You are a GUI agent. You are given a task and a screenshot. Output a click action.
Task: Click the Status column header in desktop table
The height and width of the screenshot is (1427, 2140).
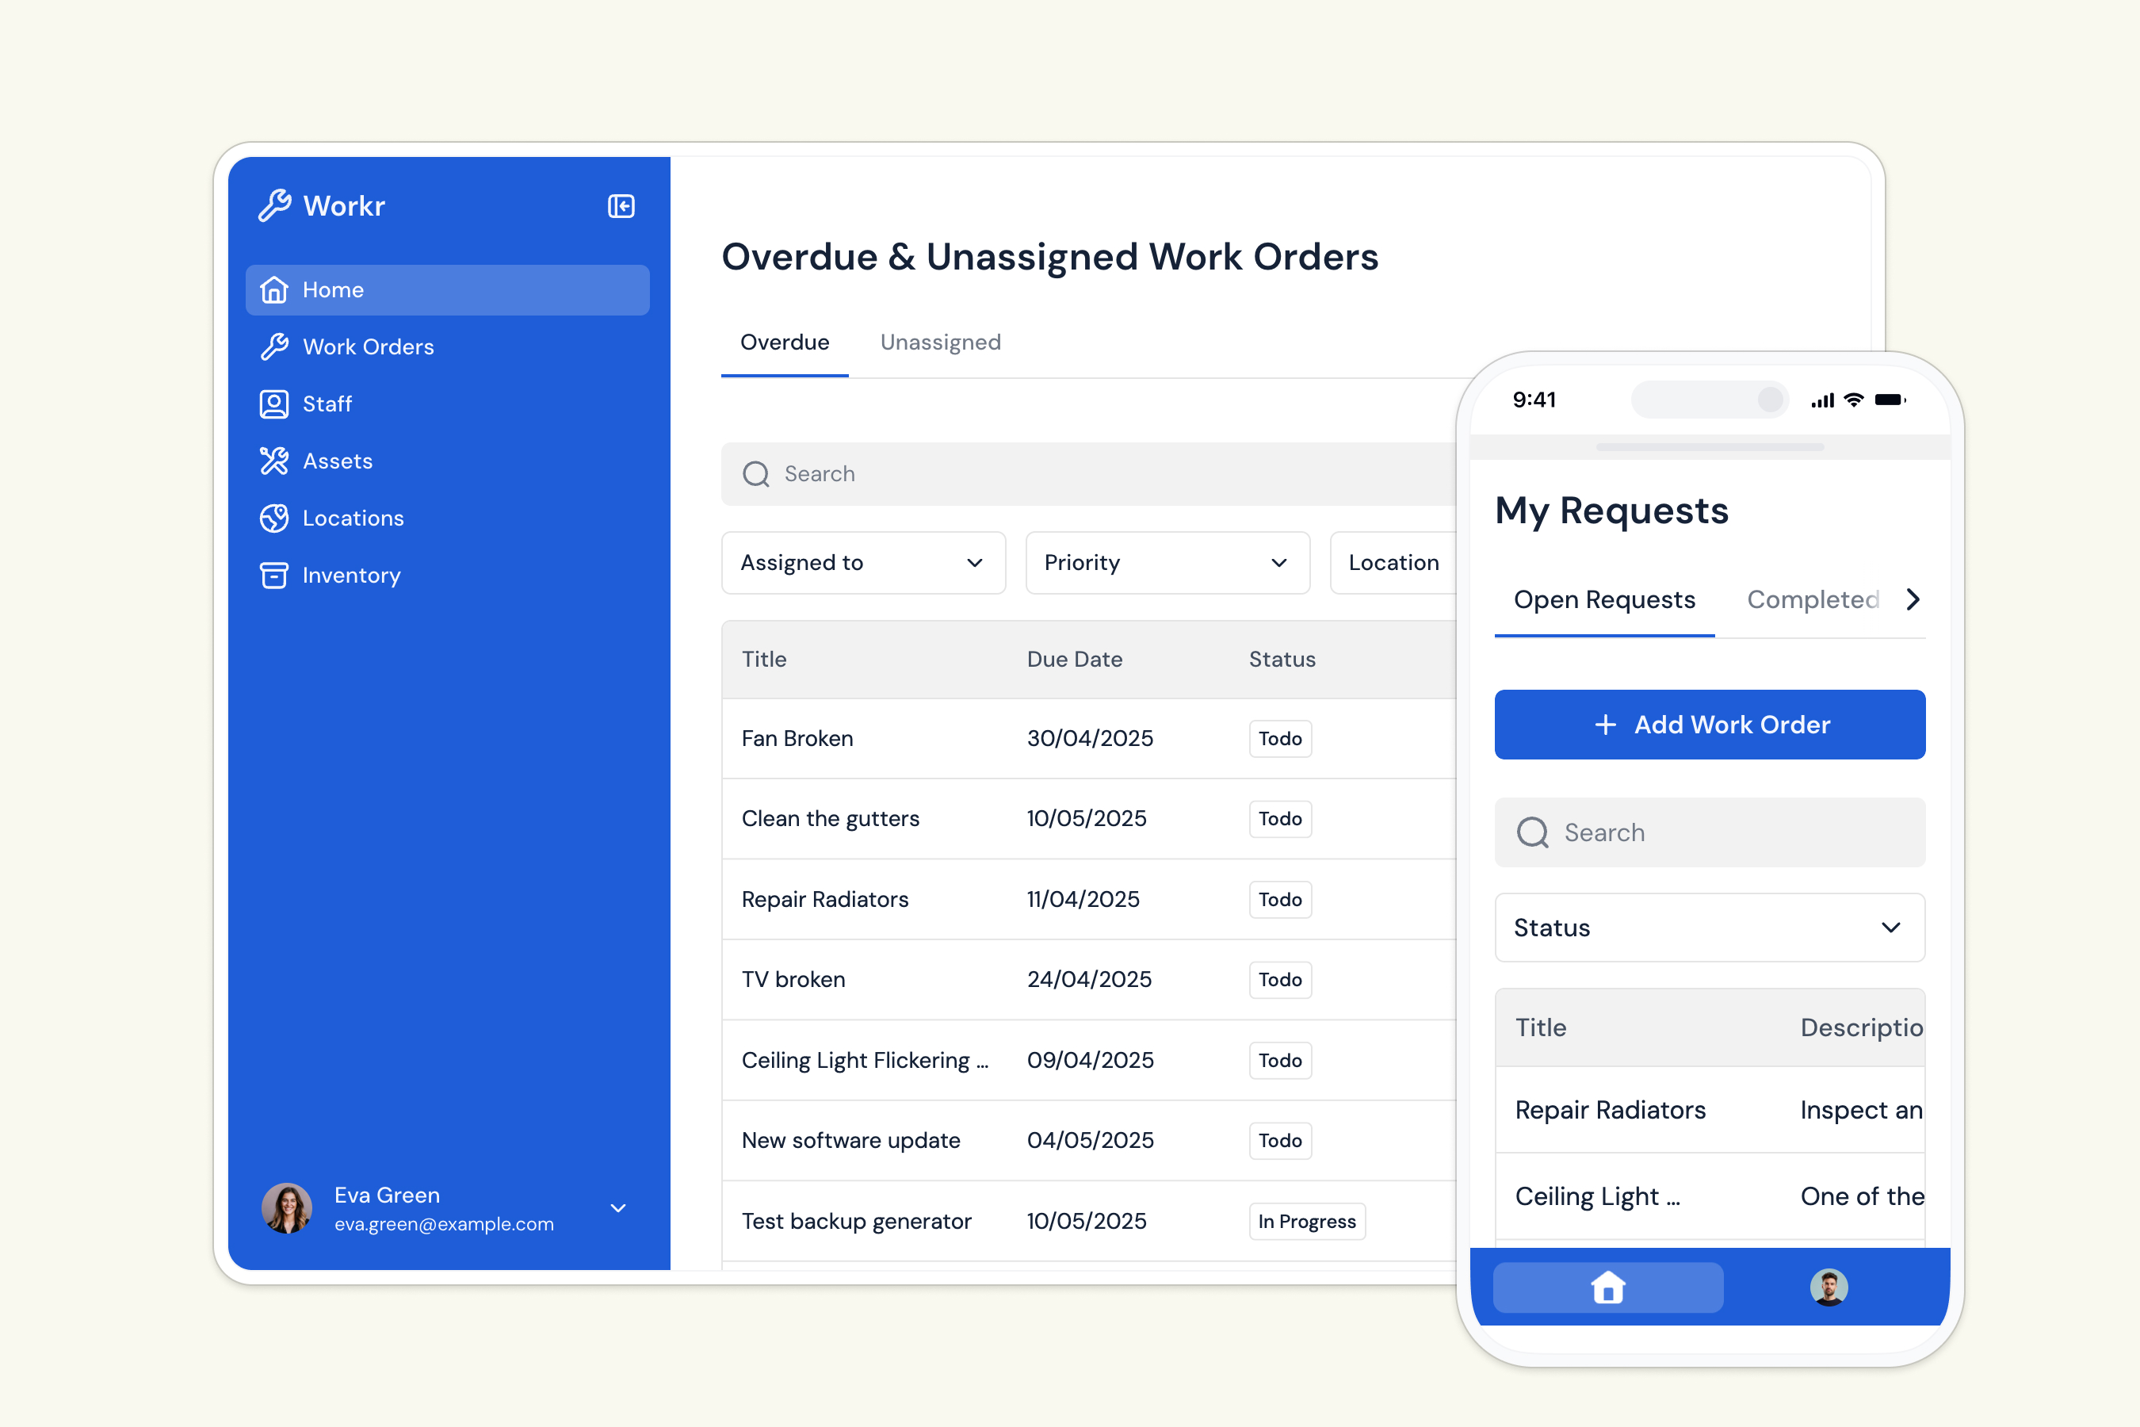coord(1282,660)
